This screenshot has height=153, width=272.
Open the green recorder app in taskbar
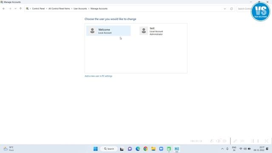coord(169,149)
